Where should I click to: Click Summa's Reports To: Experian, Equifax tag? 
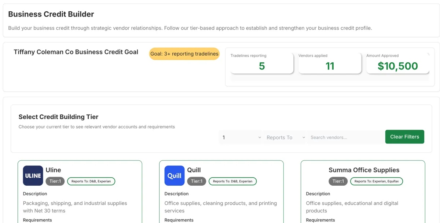[x=376, y=181]
